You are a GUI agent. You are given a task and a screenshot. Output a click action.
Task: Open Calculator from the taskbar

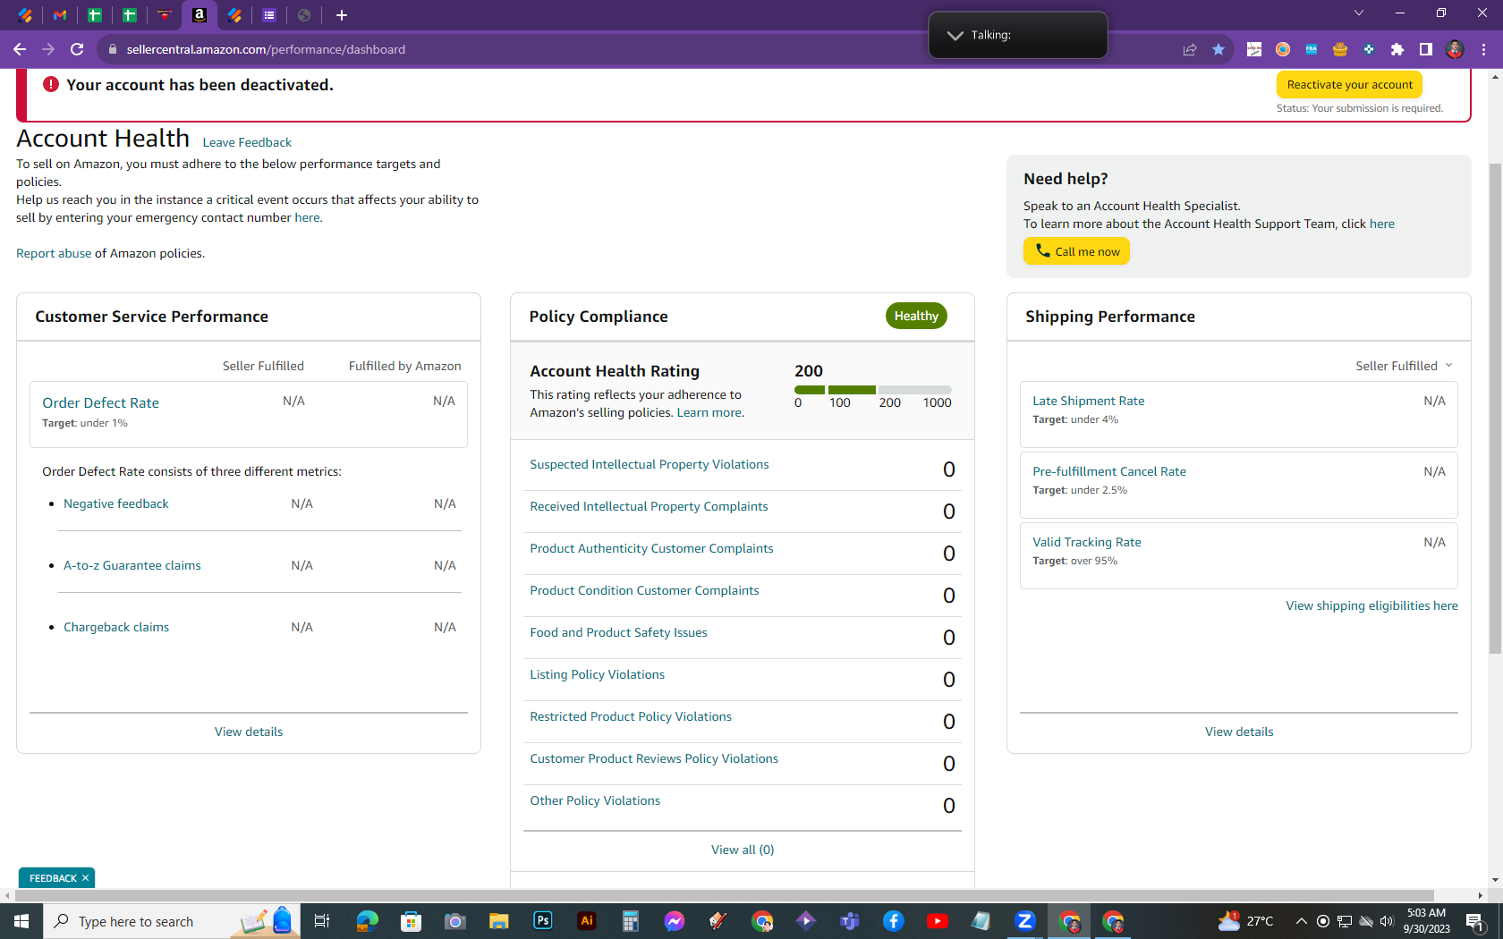pyautogui.click(x=631, y=921)
